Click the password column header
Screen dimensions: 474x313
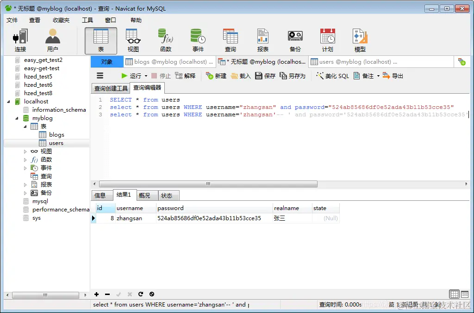[x=214, y=208]
